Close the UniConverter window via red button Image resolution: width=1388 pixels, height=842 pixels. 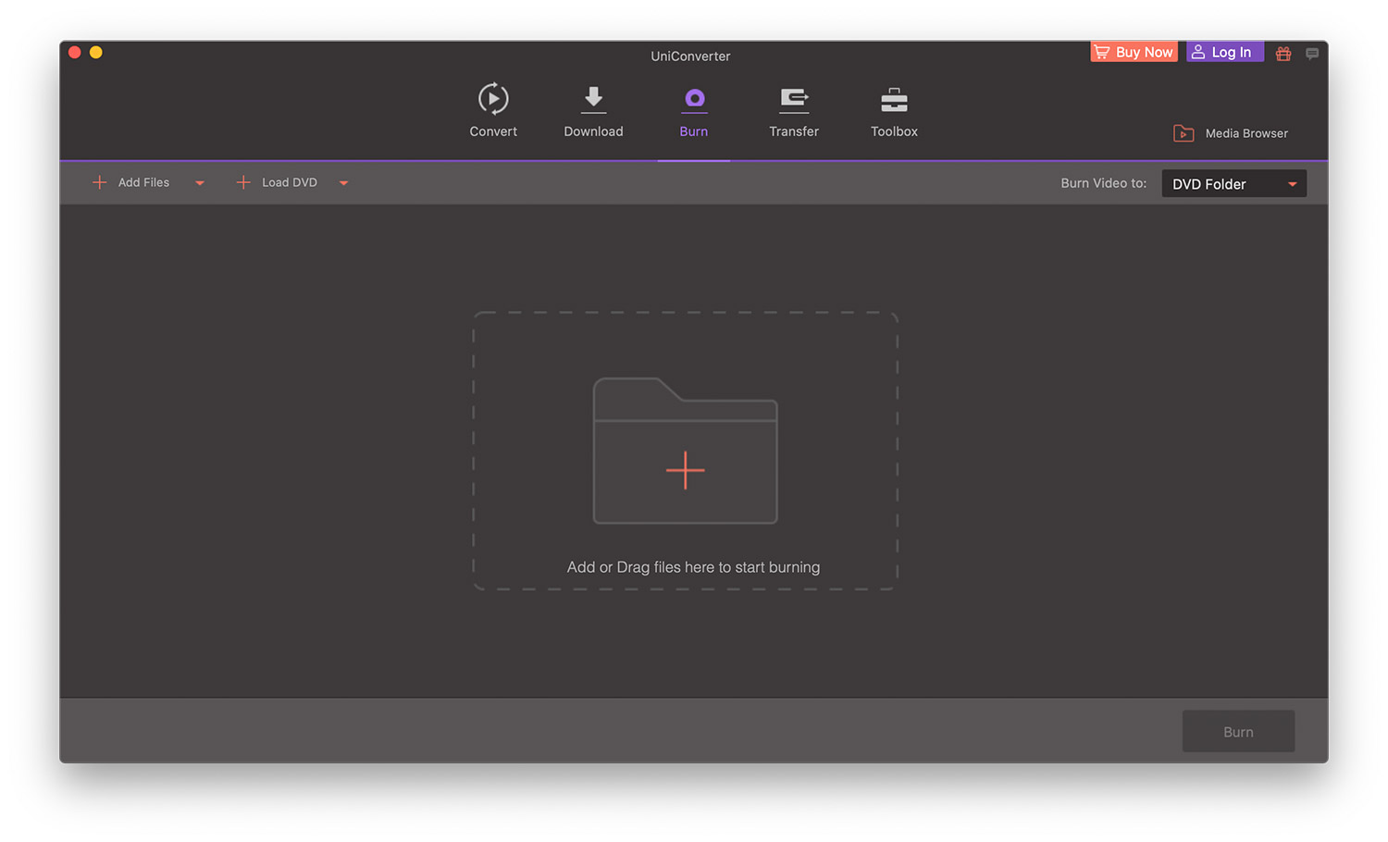pyautogui.click(x=75, y=53)
